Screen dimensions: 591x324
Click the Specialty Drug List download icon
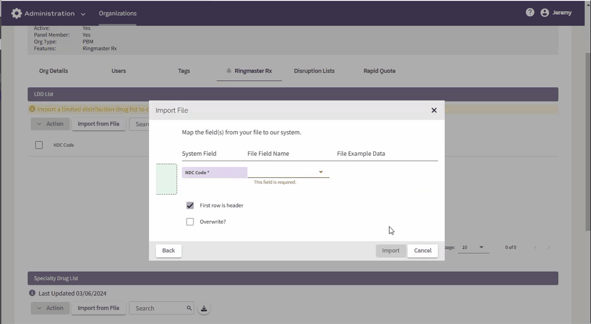204,309
